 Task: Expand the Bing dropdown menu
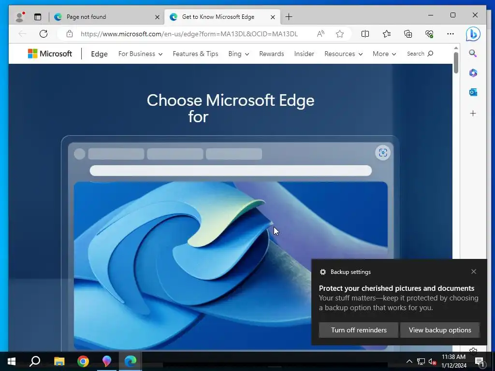click(x=239, y=54)
